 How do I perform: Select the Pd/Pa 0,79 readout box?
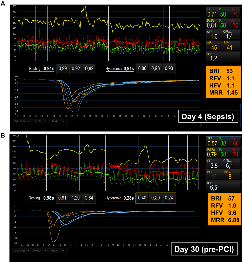(223, 153)
